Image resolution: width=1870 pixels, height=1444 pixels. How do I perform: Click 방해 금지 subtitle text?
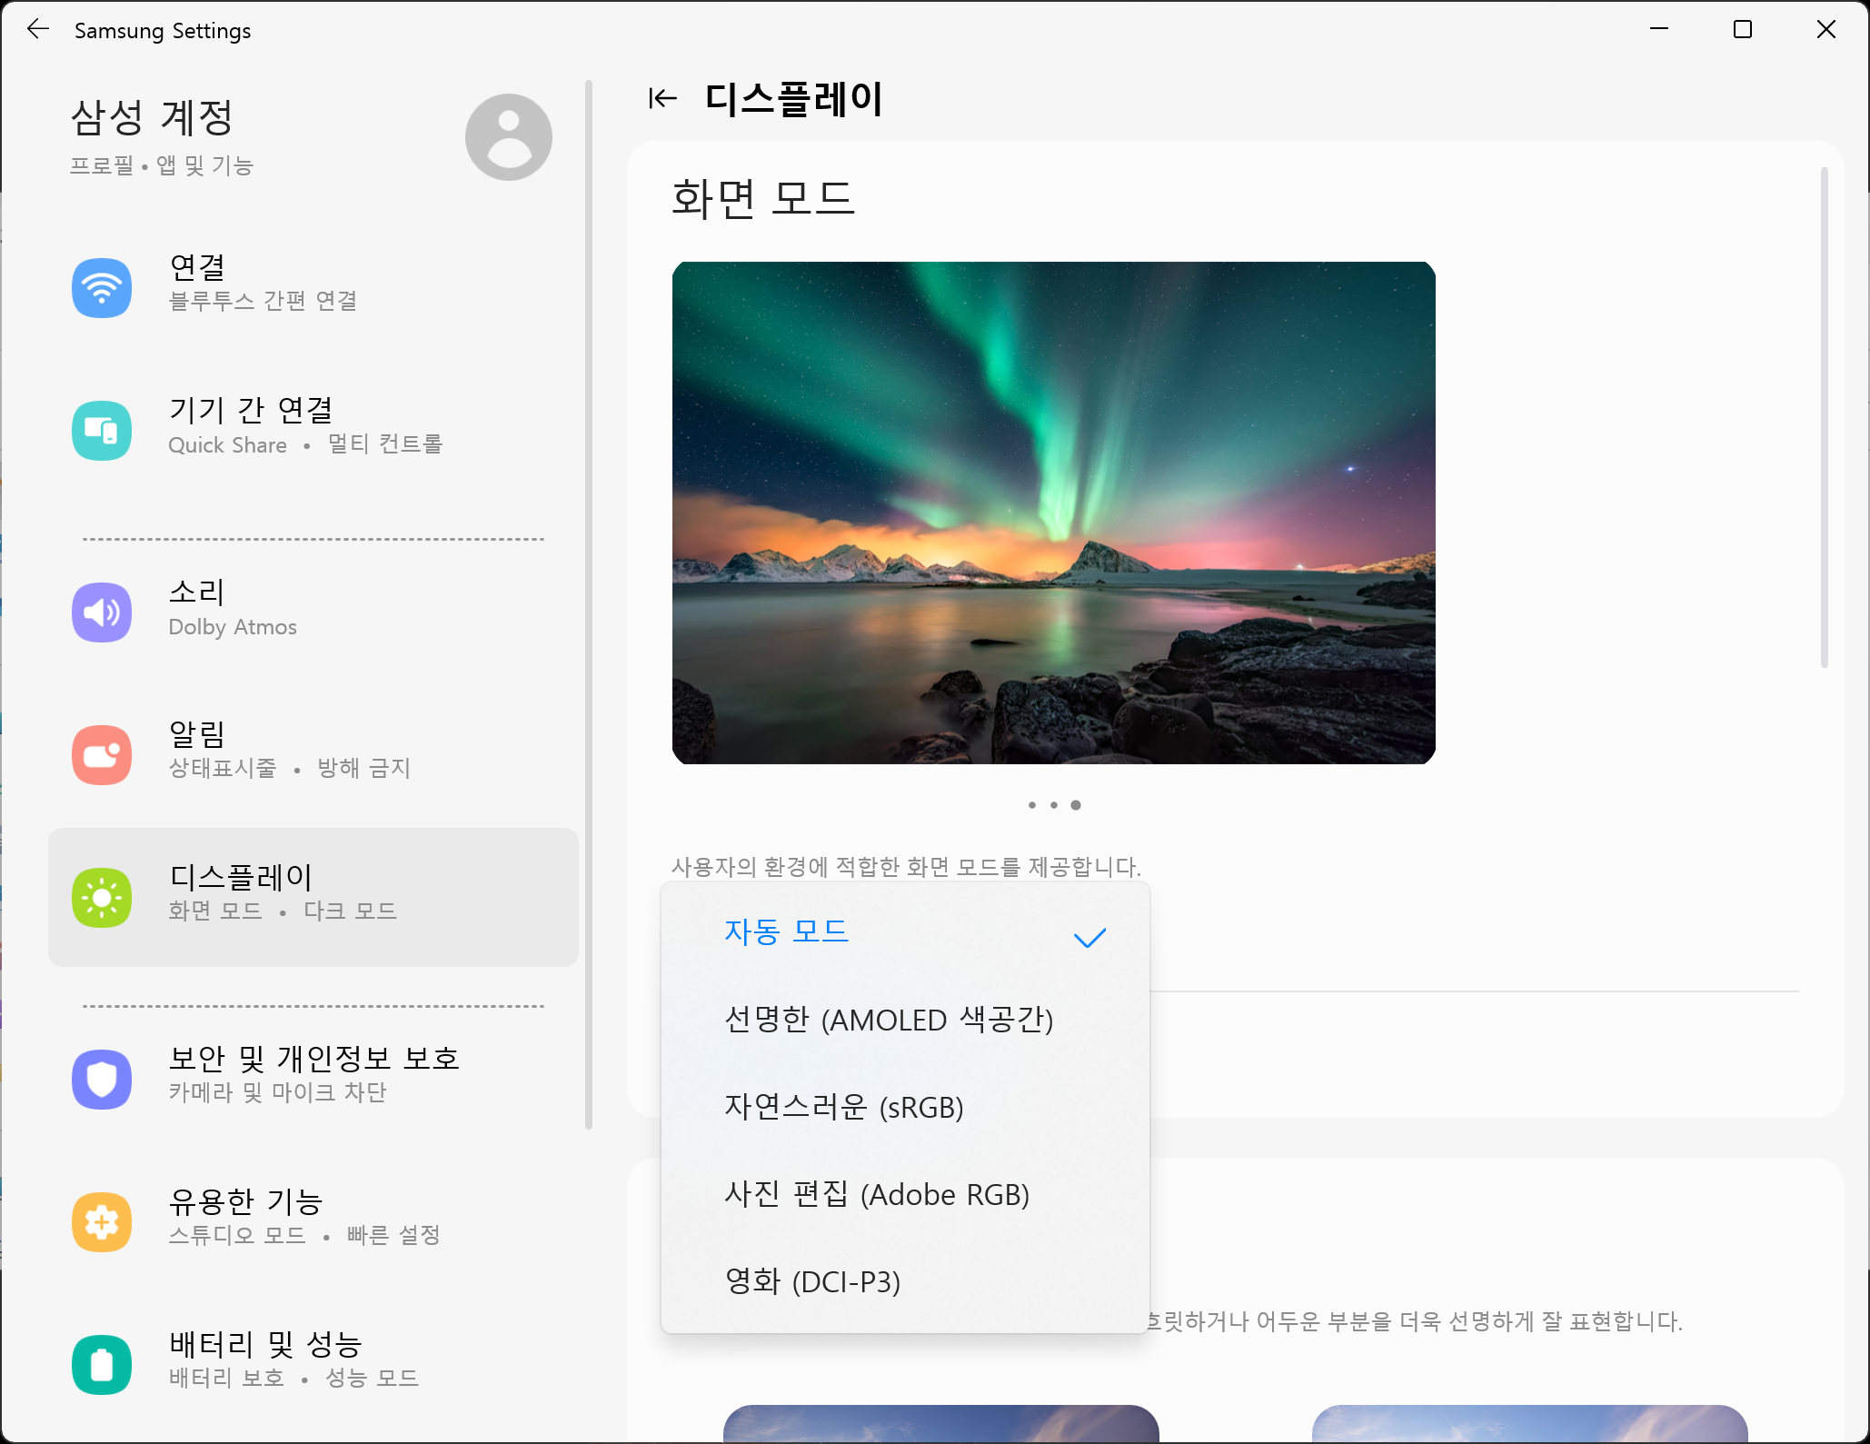tap(363, 769)
